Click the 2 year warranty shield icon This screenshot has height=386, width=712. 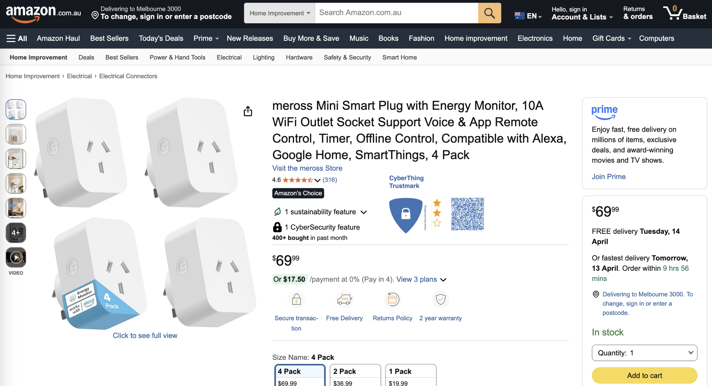[x=441, y=299]
